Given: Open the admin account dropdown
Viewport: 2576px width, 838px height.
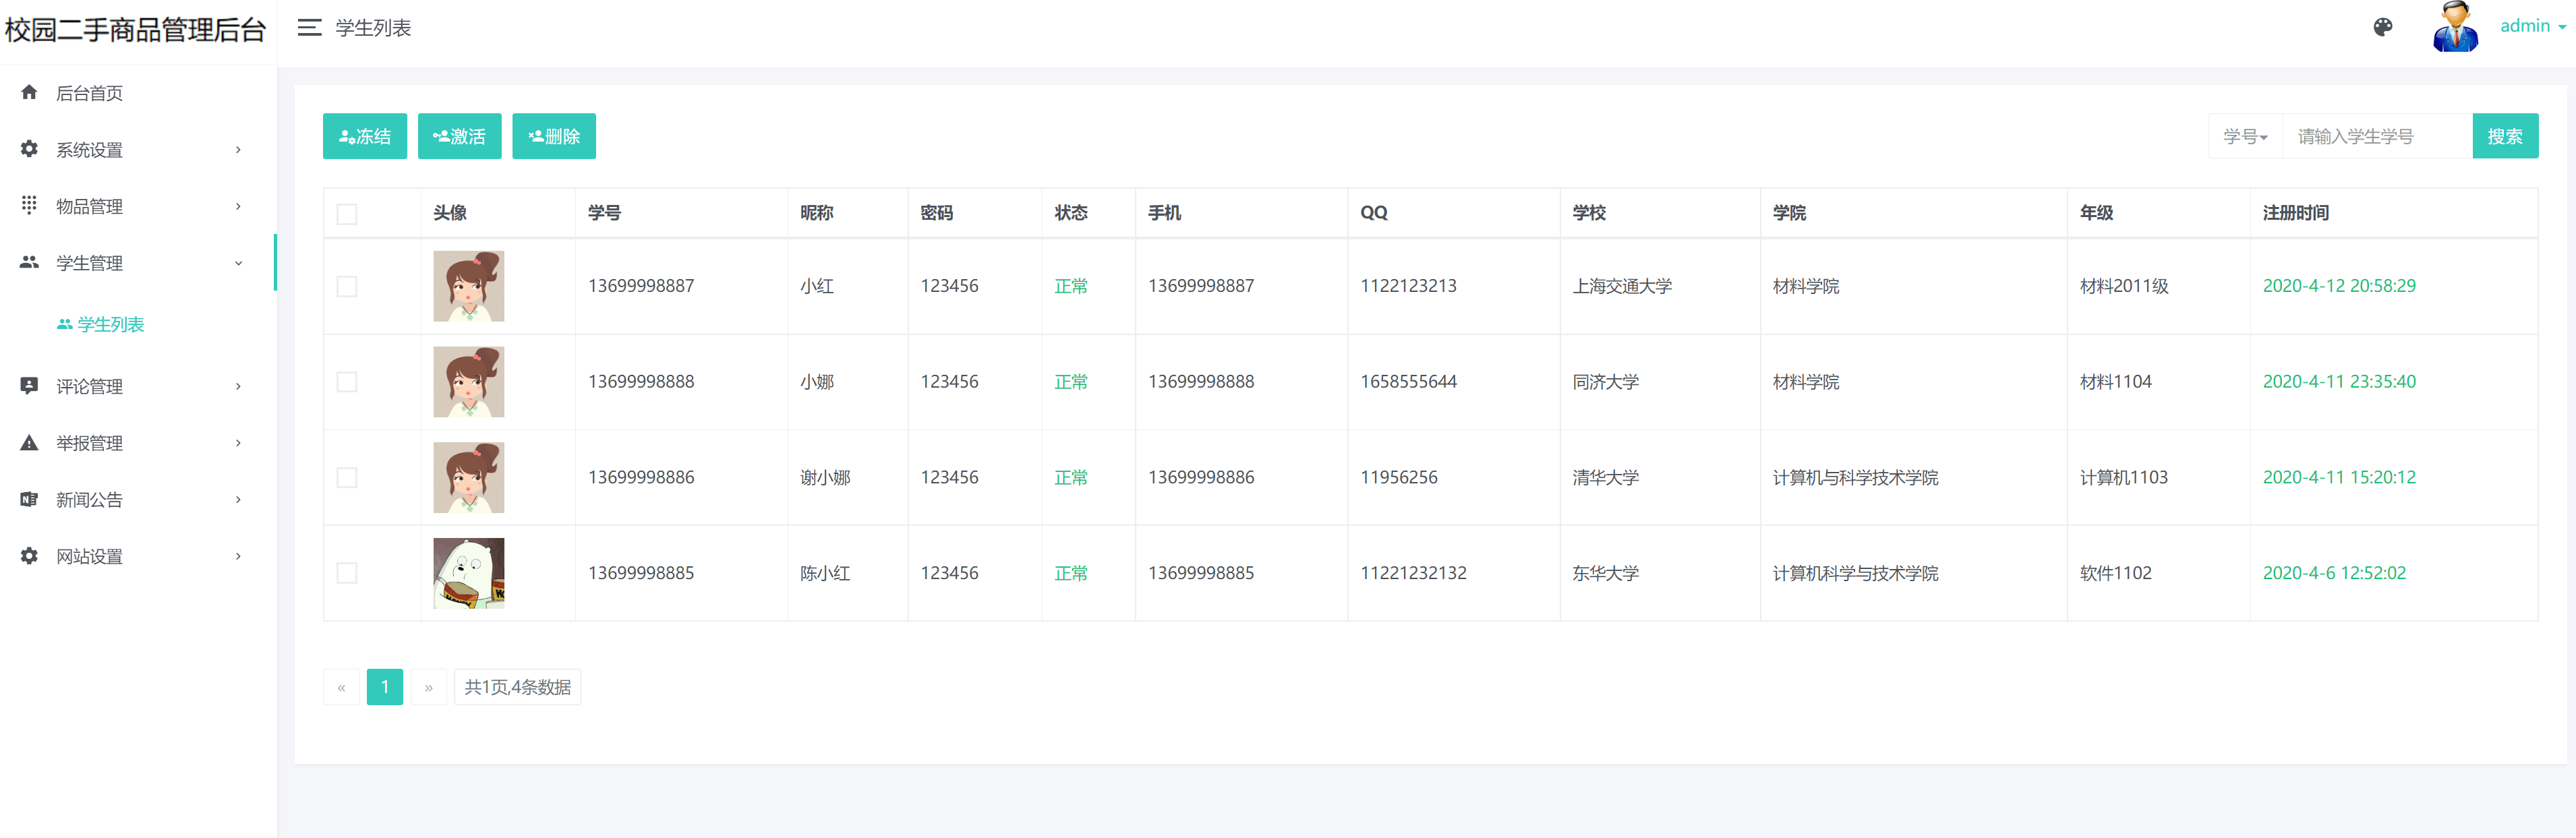Looking at the screenshot, I should (2533, 26).
